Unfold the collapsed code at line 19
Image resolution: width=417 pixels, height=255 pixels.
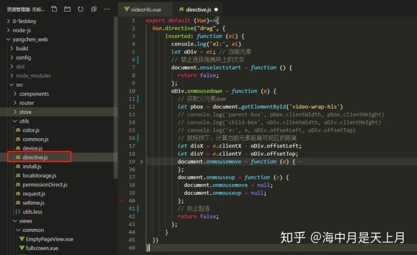pyautogui.click(x=141, y=161)
